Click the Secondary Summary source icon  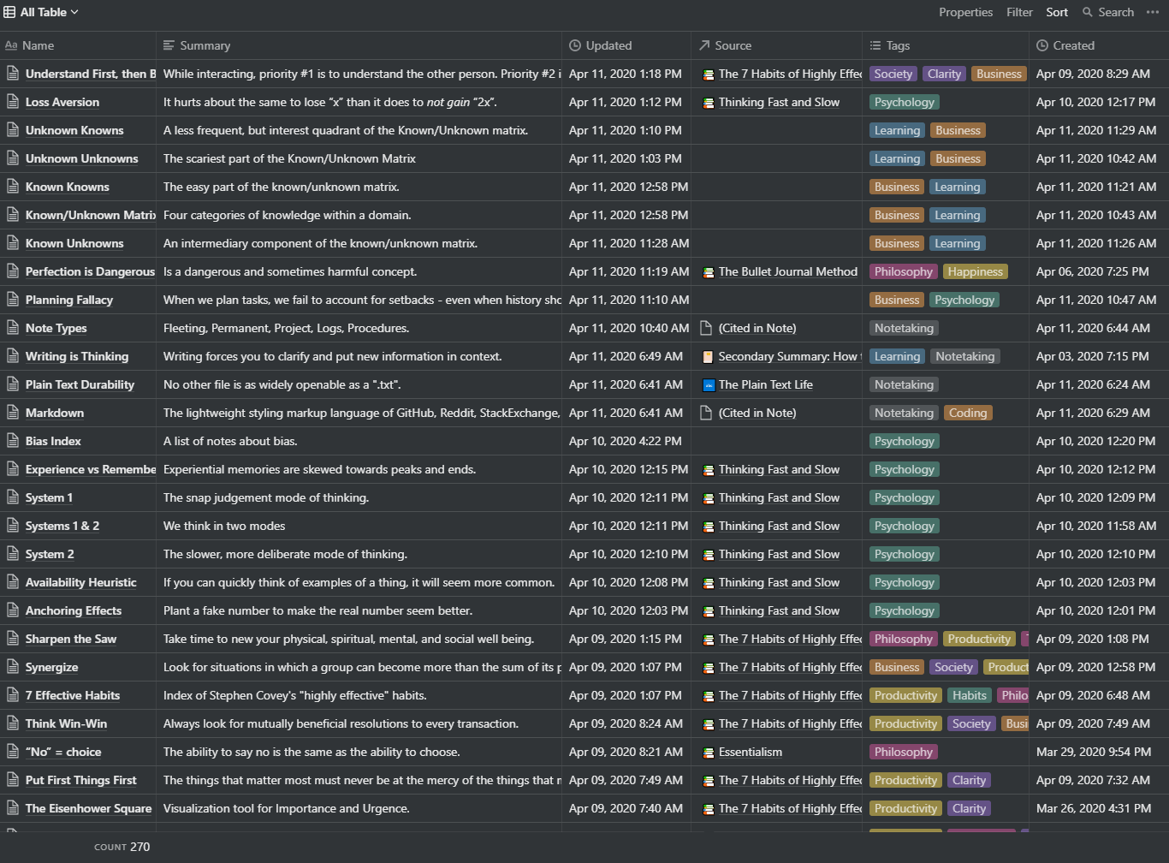(x=708, y=357)
